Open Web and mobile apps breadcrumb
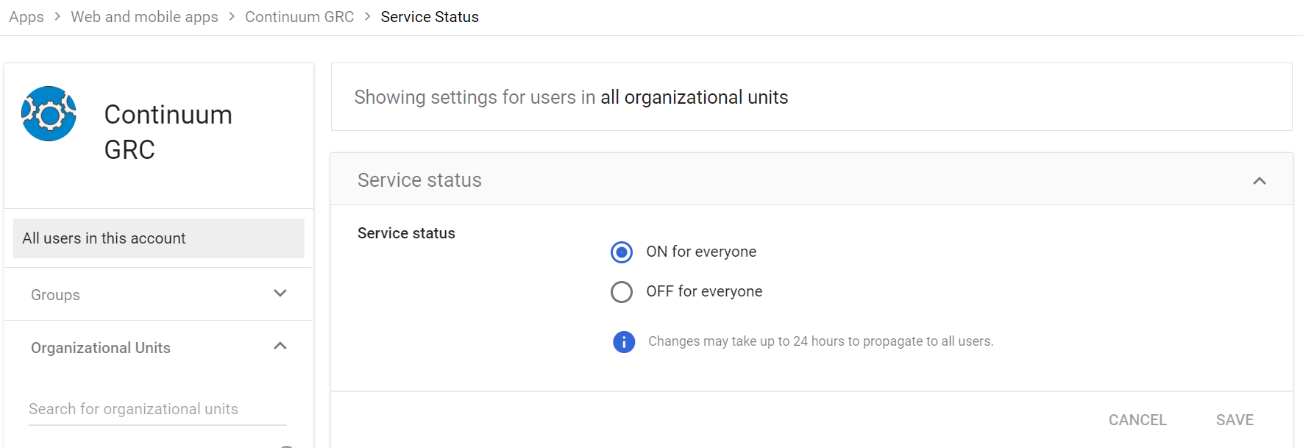This screenshot has width=1303, height=448. [x=144, y=17]
